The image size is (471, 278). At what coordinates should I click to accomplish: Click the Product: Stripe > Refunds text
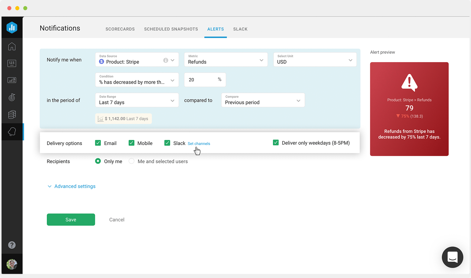pos(409,100)
